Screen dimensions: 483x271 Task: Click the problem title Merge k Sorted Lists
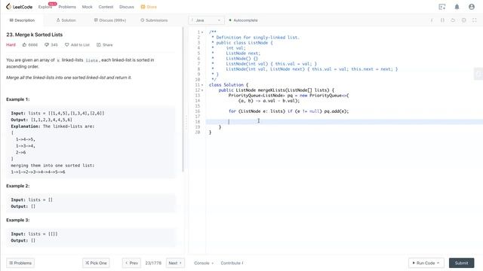tap(34, 35)
